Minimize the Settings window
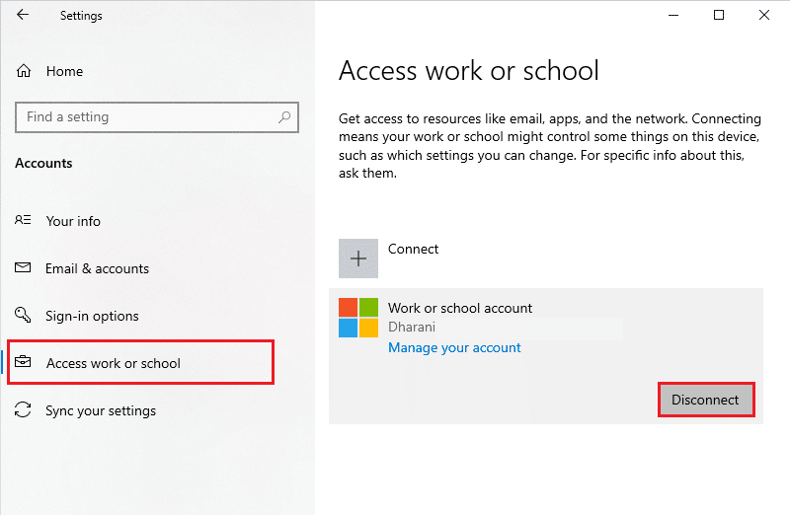Image resolution: width=790 pixels, height=515 pixels. 673,15
